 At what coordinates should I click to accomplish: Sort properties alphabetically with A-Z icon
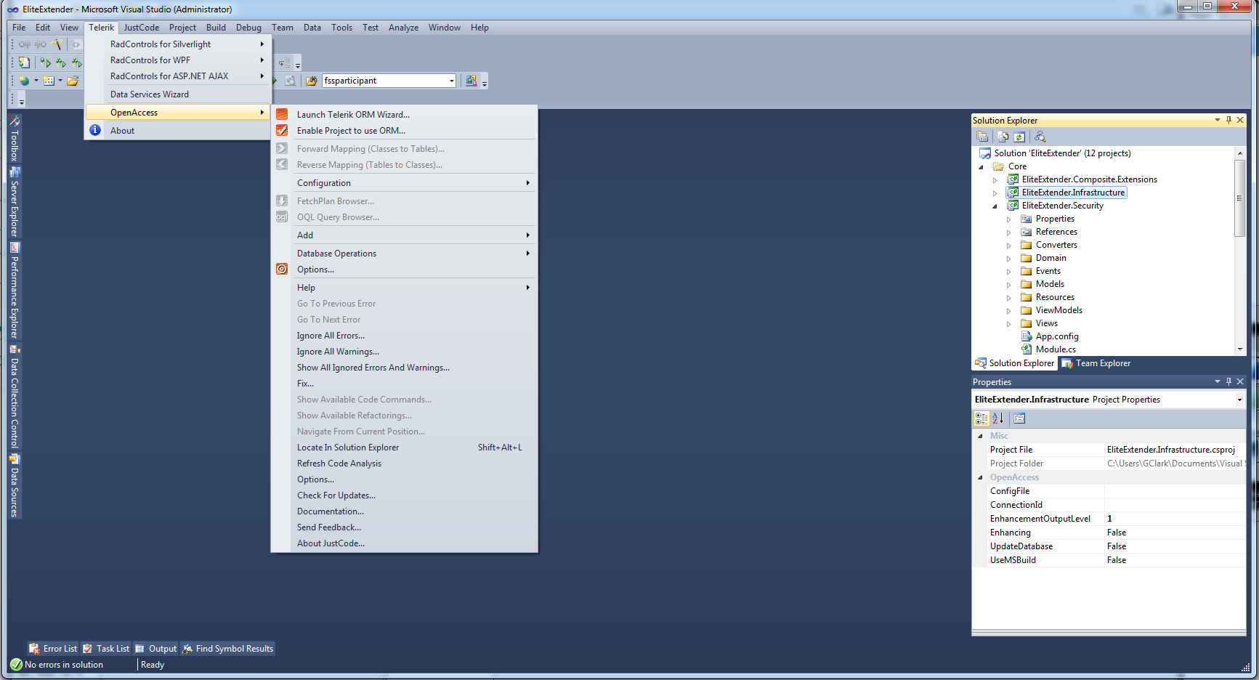(x=998, y=418)
